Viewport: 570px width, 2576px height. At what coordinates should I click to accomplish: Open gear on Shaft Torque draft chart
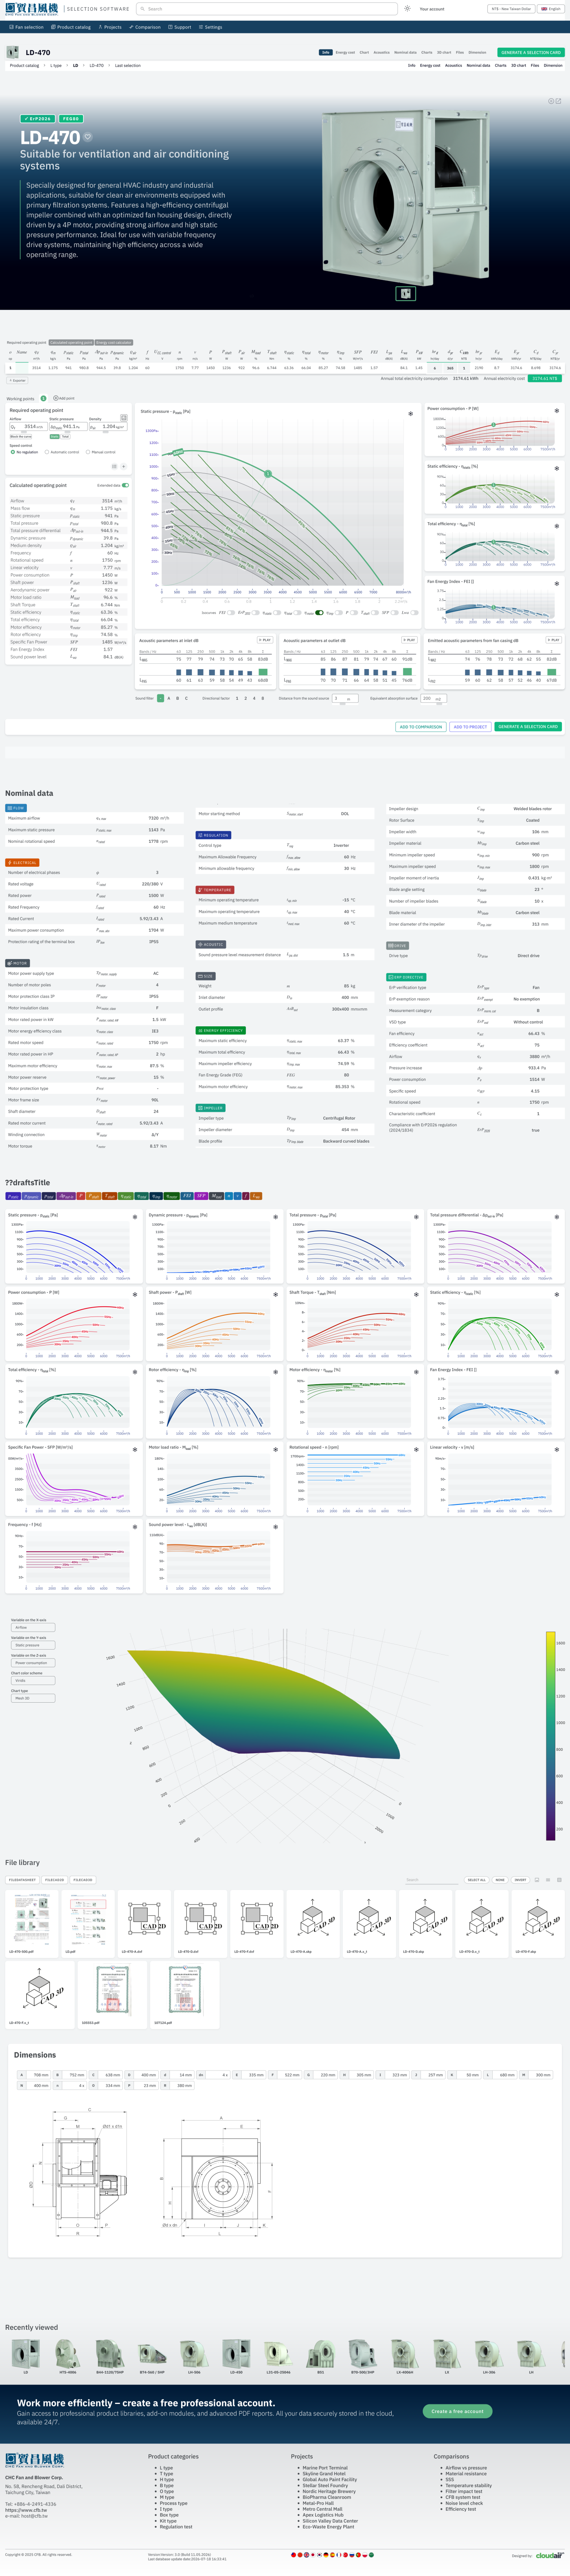(416, 1294)
